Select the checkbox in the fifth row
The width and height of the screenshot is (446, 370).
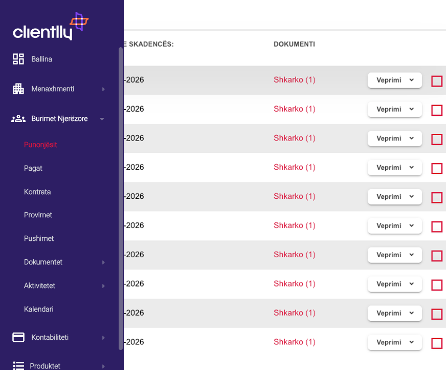[x=437, y=197]
